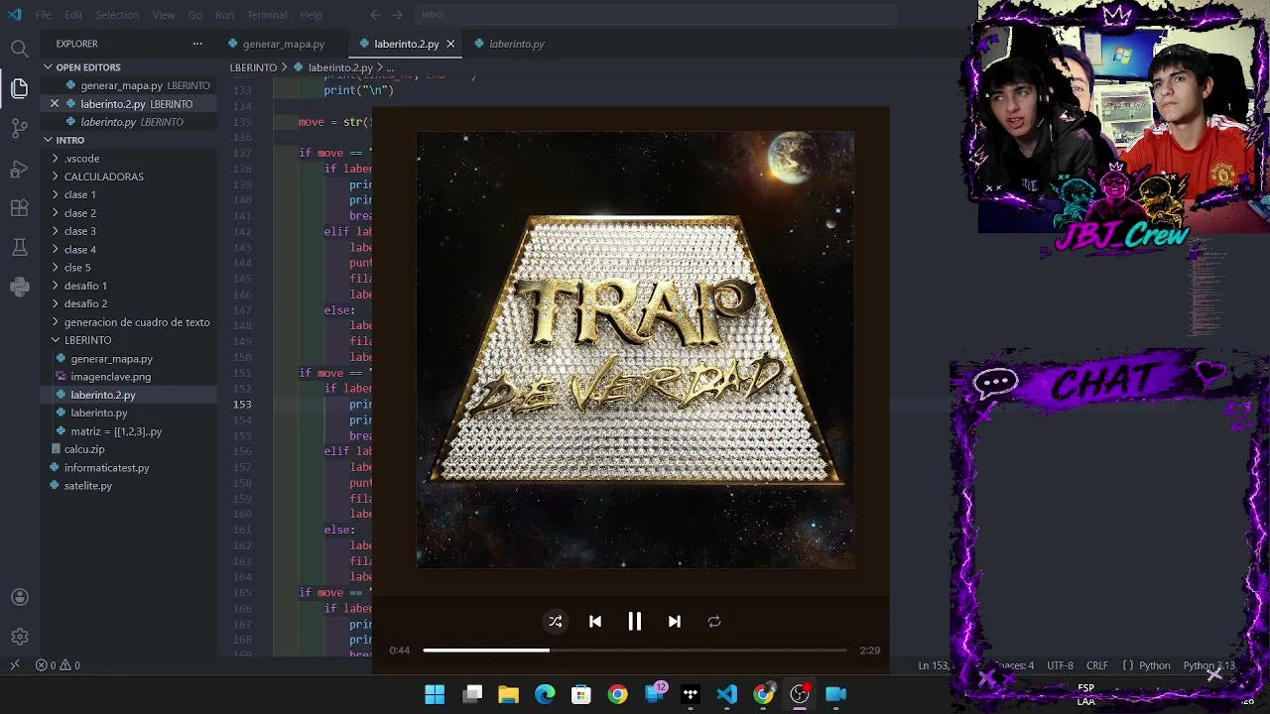Open the Python icon in the activity bar
The image size is (1270, 714).
[19, 288]
